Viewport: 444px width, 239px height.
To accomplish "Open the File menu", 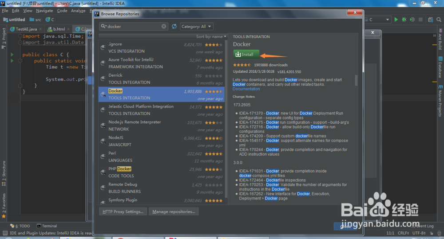I will click(x=5, y=11).
